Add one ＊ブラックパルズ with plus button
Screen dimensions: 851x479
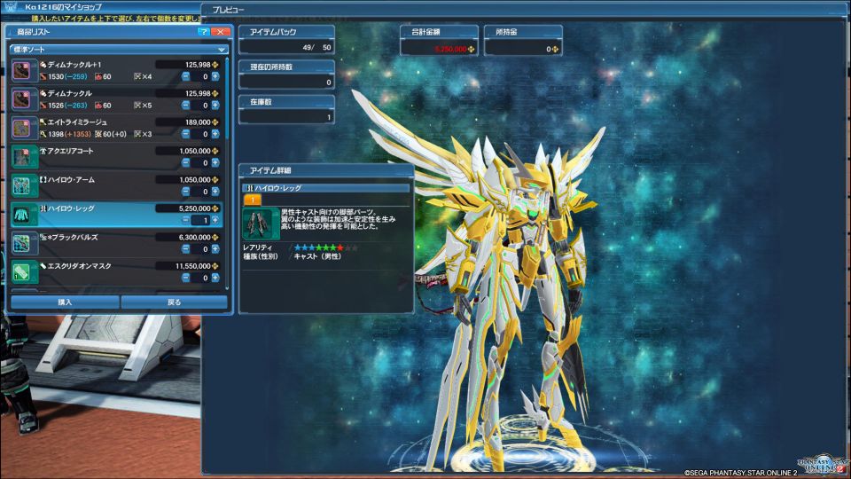tap(215, 249)
